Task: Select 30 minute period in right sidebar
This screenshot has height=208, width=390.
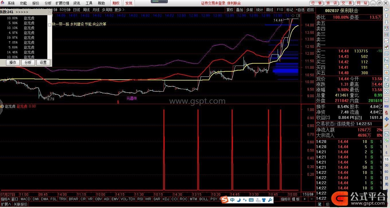Action: [387, 166]
